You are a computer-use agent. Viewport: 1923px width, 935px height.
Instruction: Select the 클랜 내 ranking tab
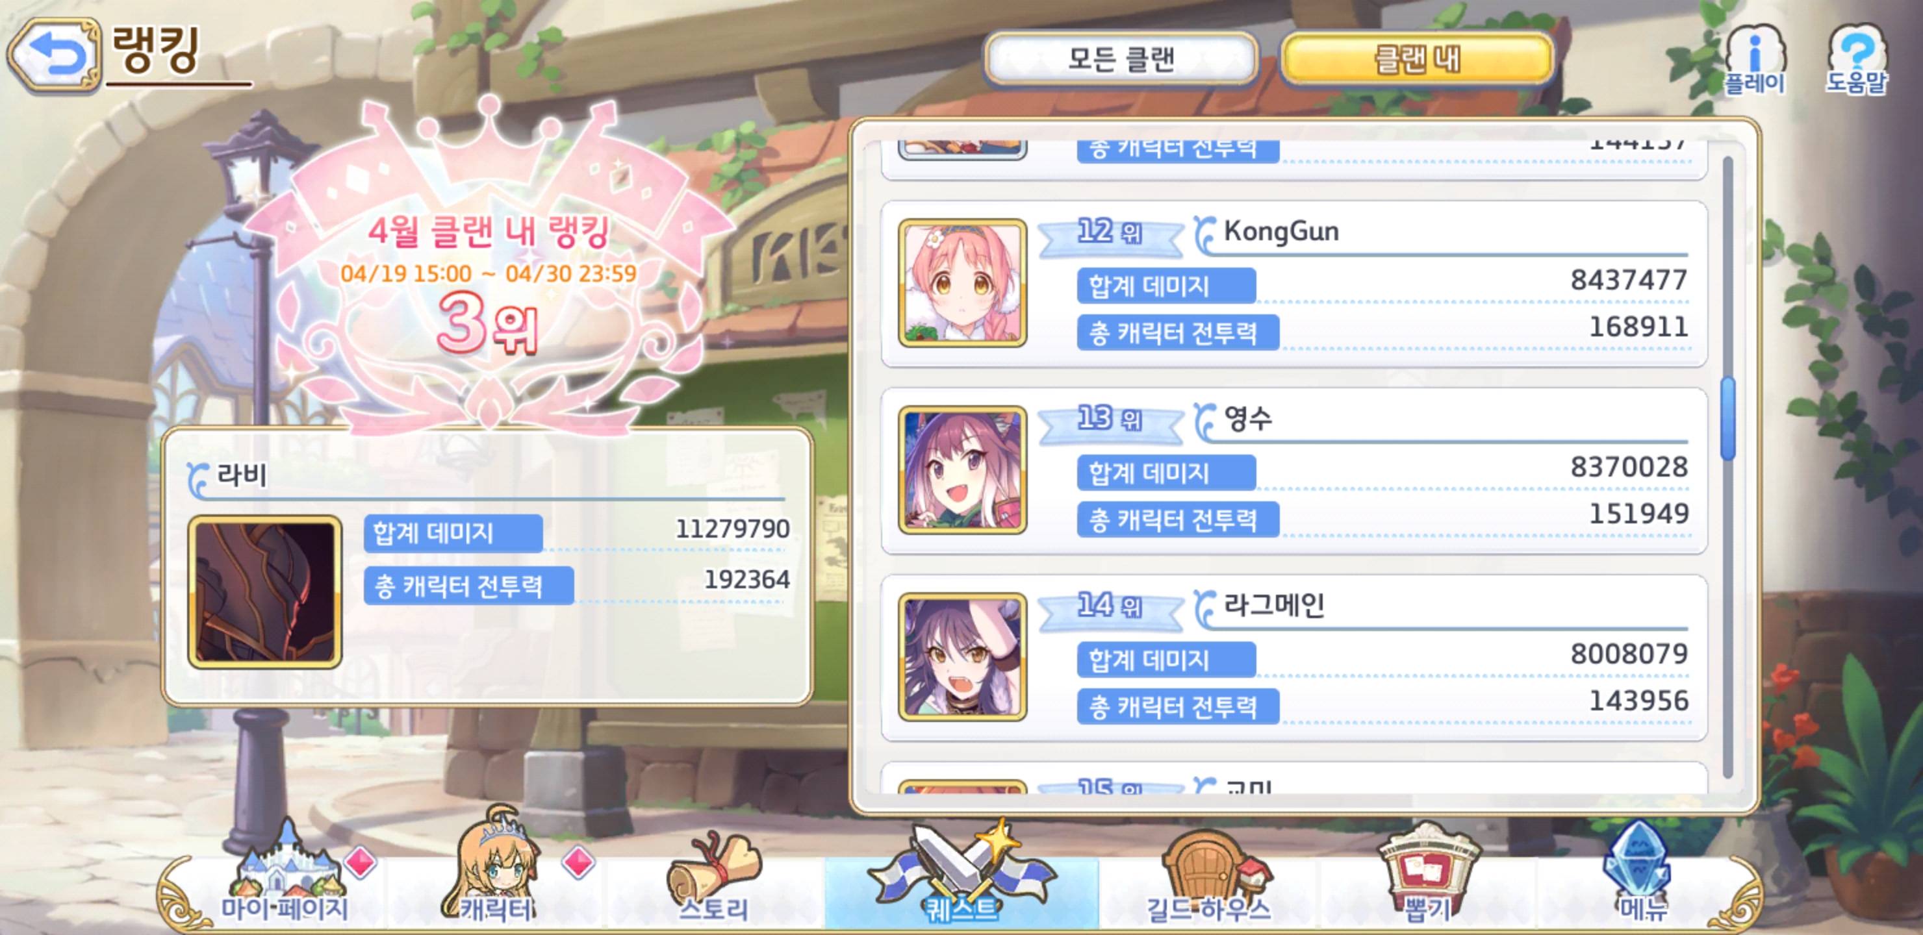coord(1417,58)
